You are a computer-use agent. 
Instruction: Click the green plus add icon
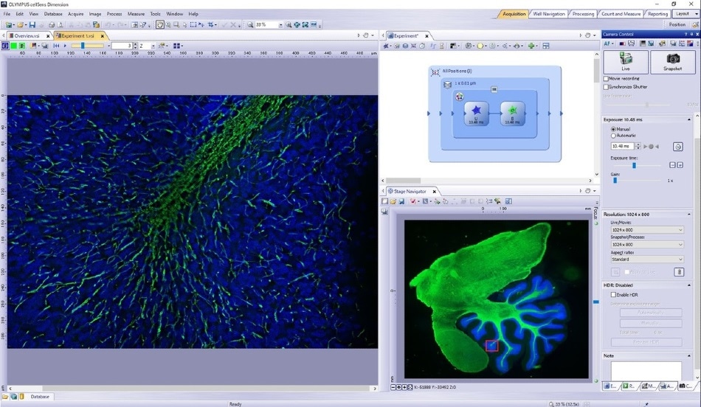pyautogui.click(x=531, y=46)
